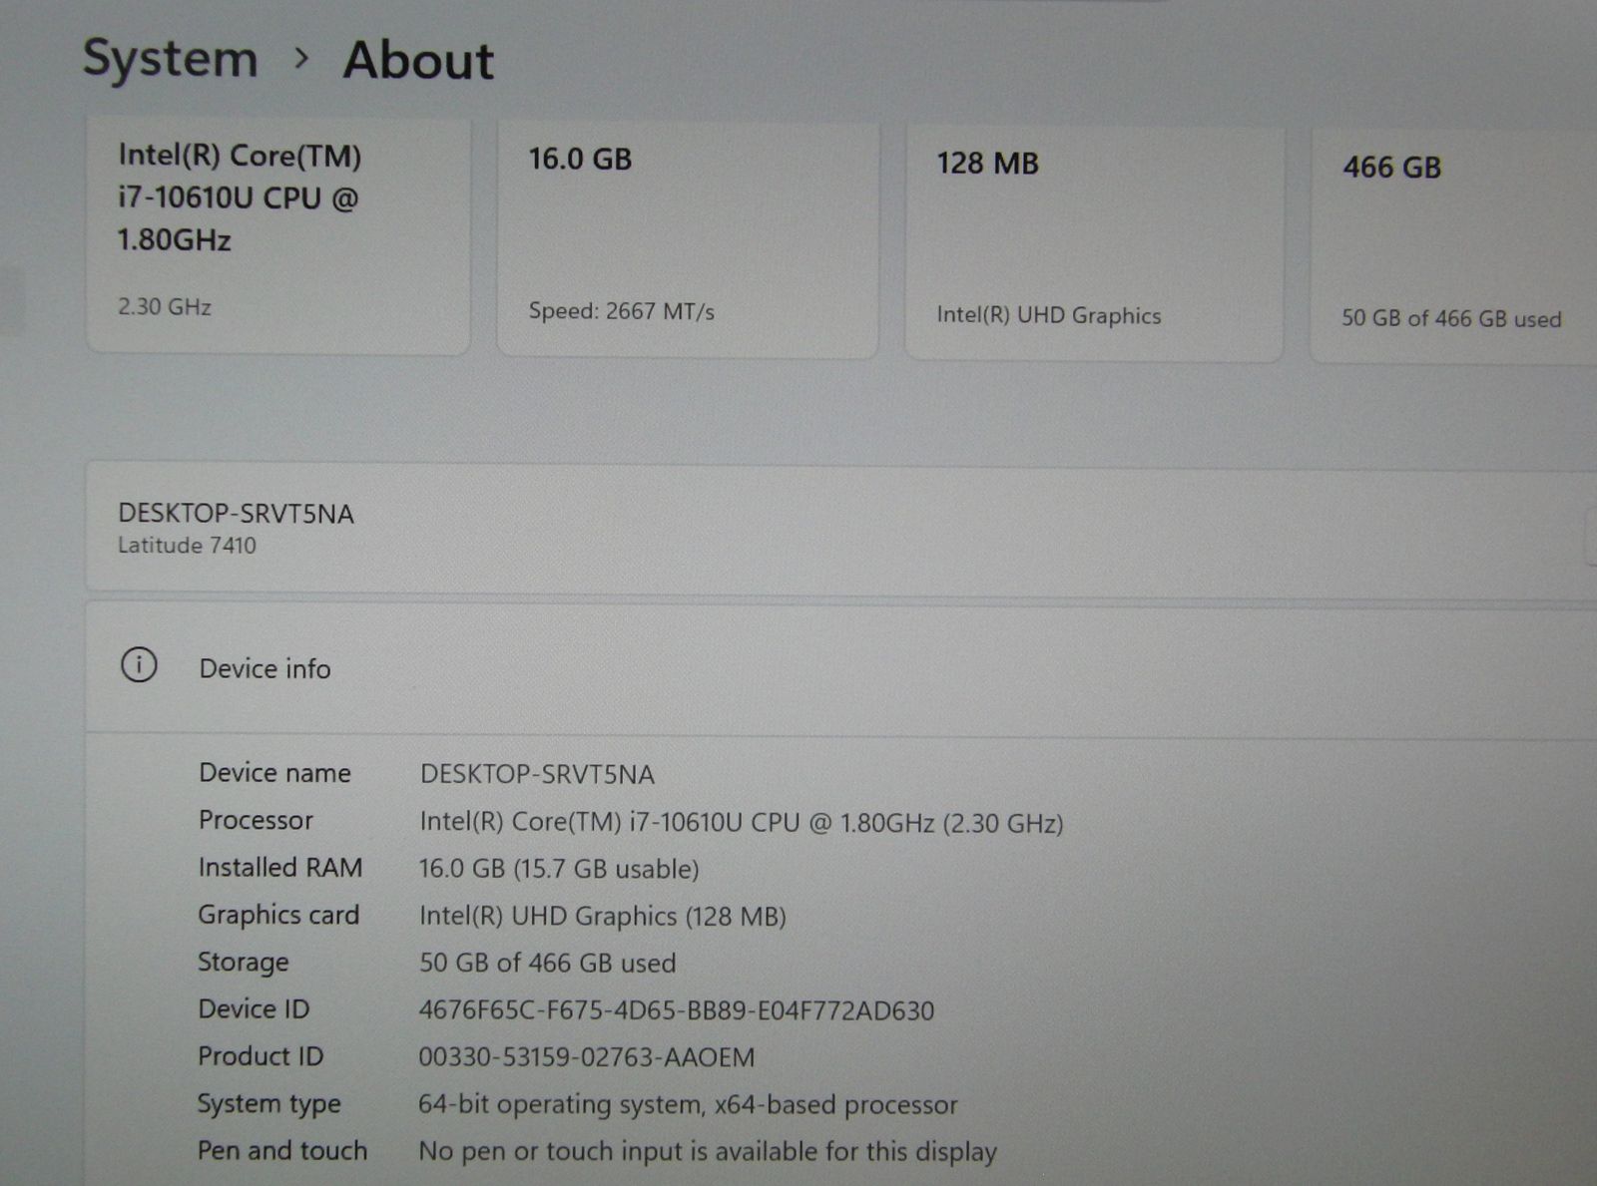Image resolution: width=1597 pixels, height=1186 pixels.
Task: Click the About page title
Action: [x=418, y=61]
